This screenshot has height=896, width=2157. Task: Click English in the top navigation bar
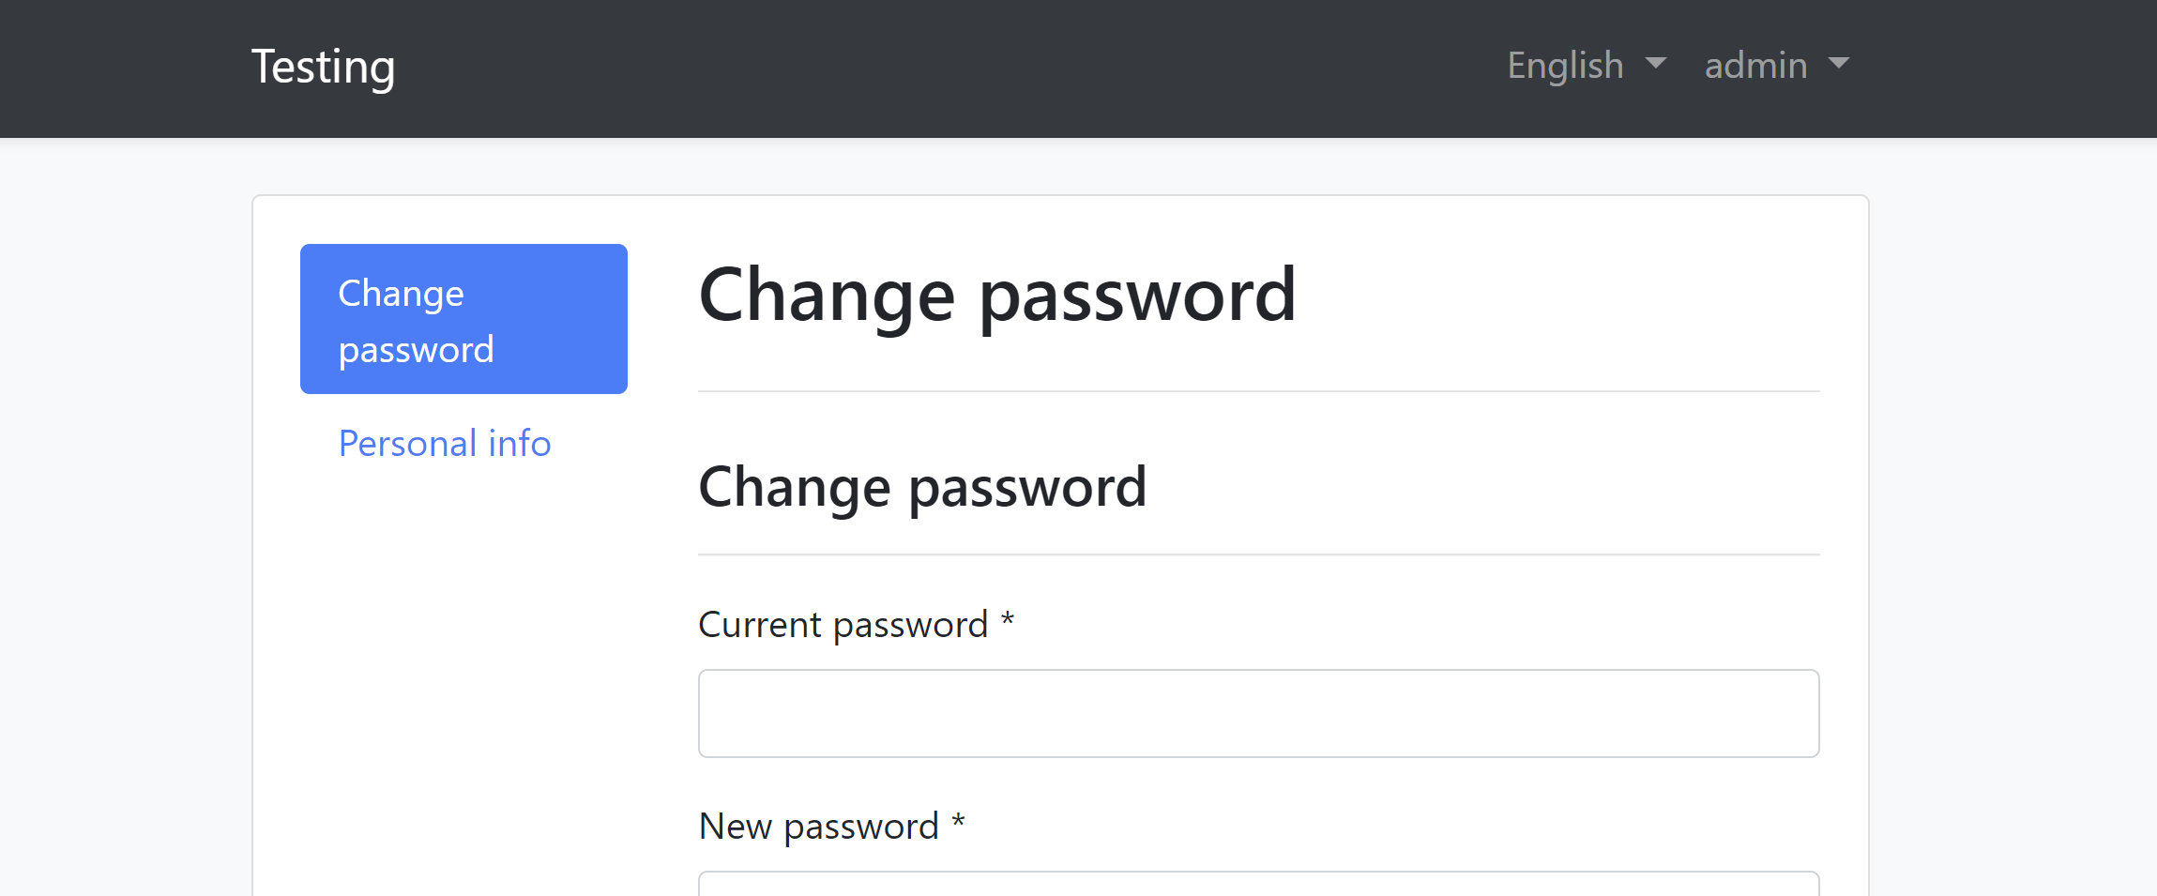[x=1562, y=65]
